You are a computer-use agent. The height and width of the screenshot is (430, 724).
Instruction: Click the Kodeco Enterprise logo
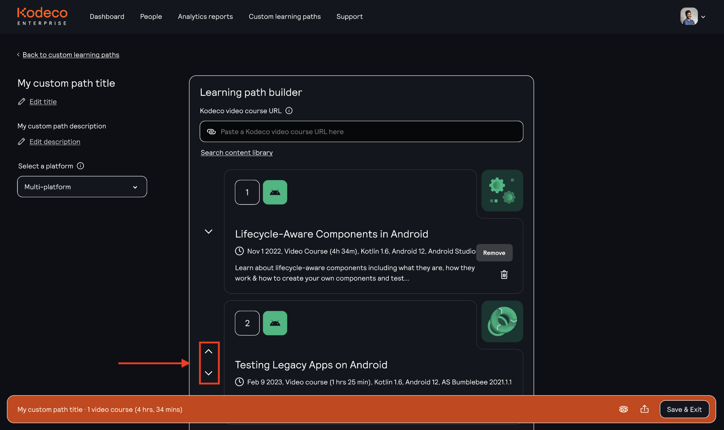pos(42,16)
